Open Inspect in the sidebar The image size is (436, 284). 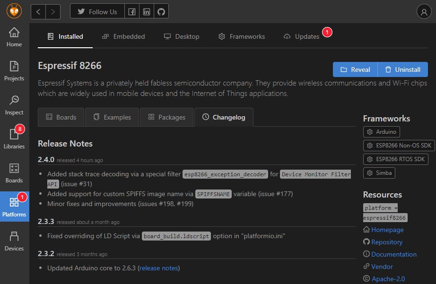14,105
